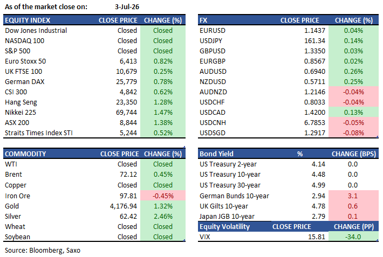Viewport: 383px width, 257px height.
Task: Select the Equity Volatility header cell
Action: 225,227
